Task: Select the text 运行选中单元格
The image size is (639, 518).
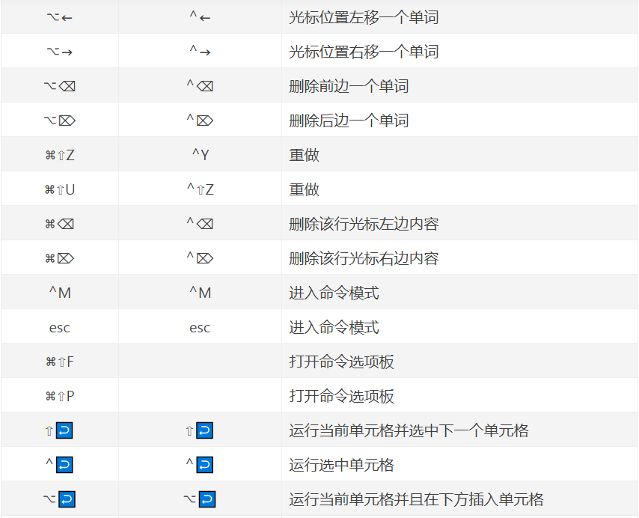Action: [x=341, y=465]
